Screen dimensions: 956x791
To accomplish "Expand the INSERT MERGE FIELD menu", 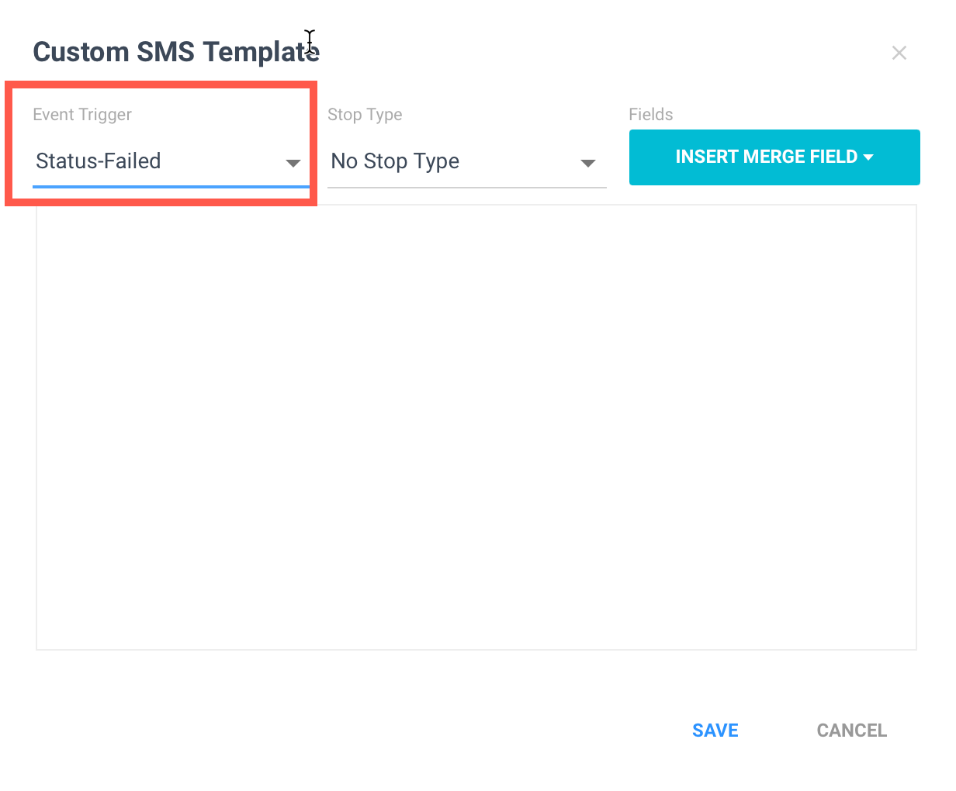I will [774, 157].
